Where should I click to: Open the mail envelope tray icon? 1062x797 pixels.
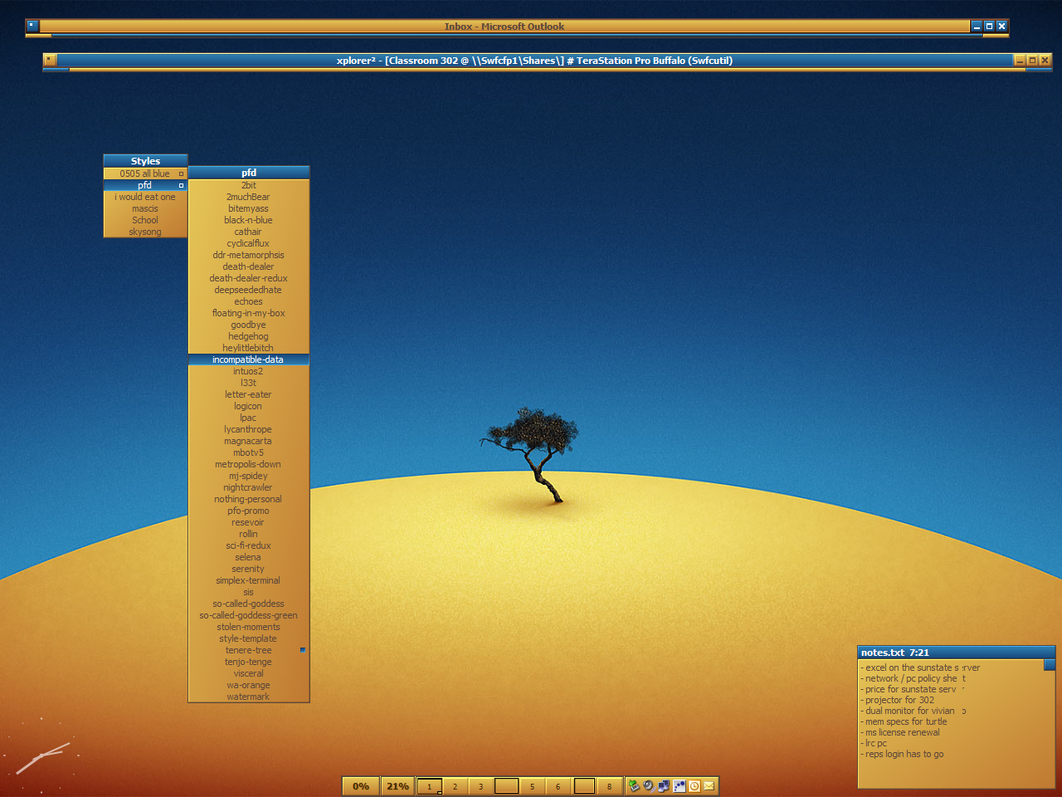click(x=709, y=786)
